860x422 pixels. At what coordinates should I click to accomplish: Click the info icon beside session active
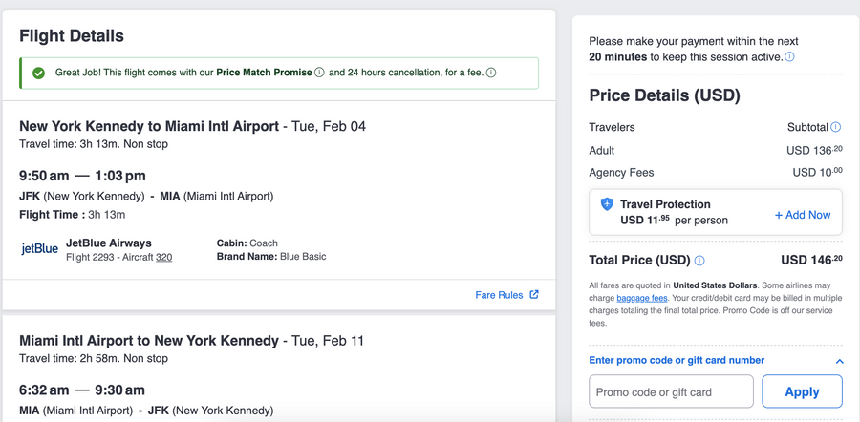click(x=789, y=57)
